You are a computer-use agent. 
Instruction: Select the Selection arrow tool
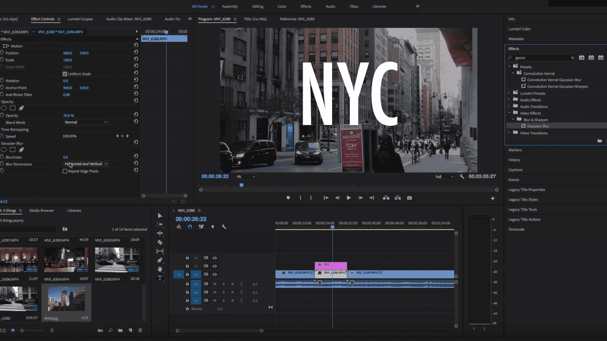tap(160, 216)
